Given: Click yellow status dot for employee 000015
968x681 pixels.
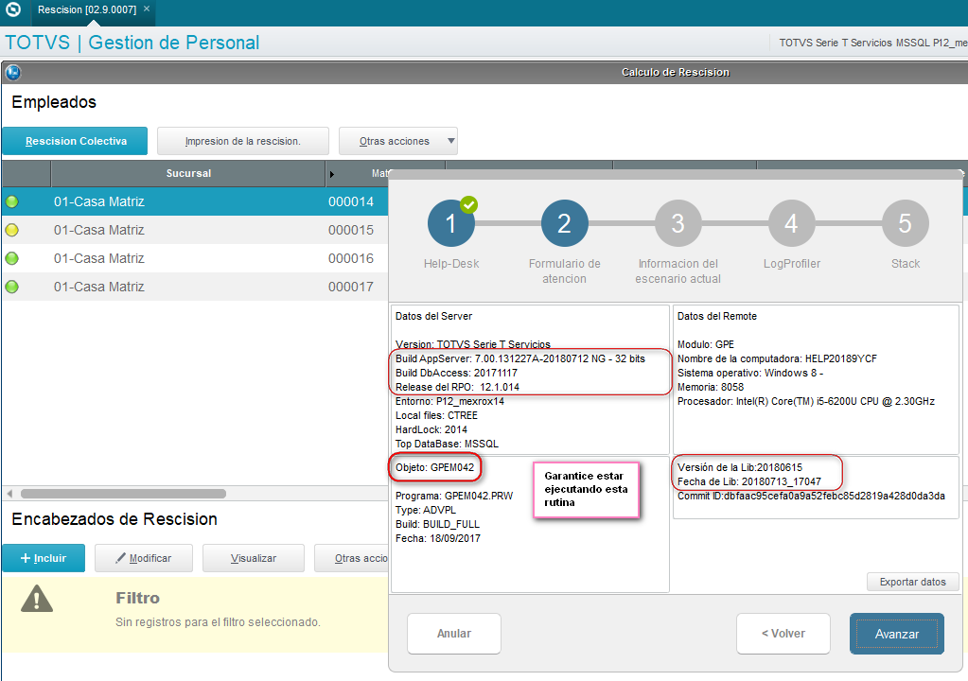Looking at the screenshot, I should click(11, 230).
